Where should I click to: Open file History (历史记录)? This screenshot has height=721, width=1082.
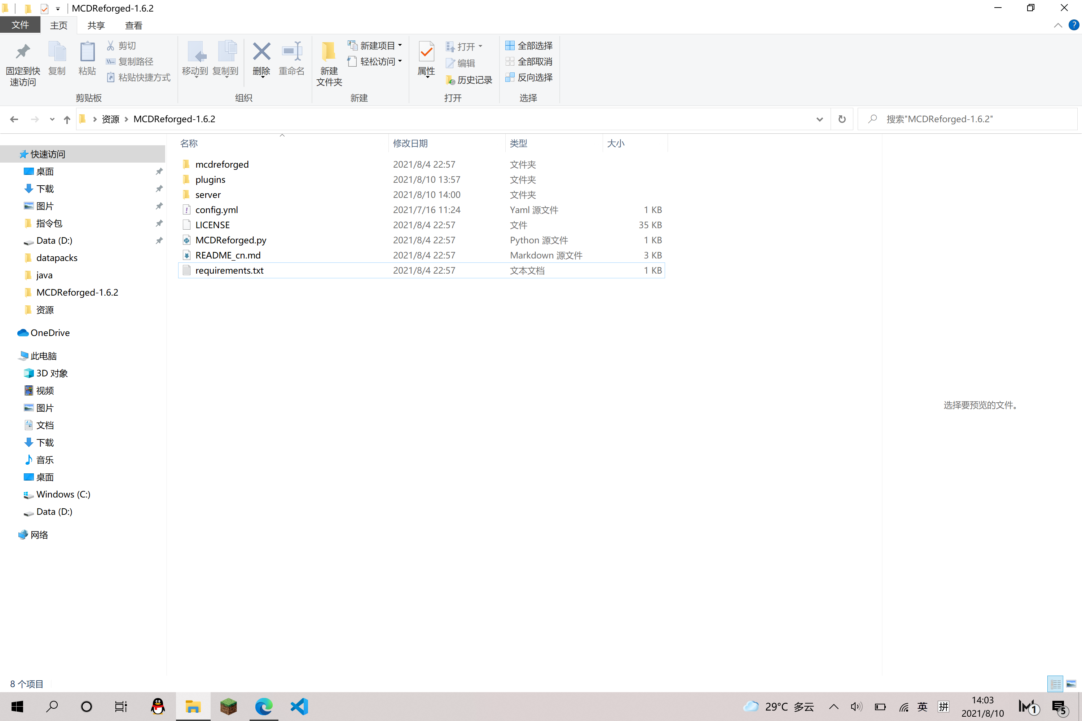point(469,80)
